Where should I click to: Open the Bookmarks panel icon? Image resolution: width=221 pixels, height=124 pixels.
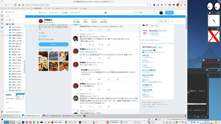2,12
